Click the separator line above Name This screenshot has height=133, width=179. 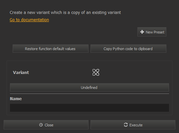pyautogui.click(x=89, y=94)
